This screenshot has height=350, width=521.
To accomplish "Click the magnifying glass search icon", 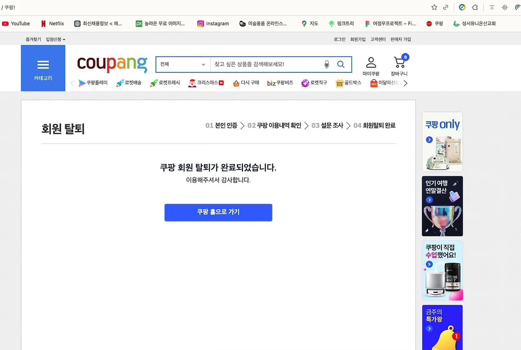I will [x=341, y=64].
